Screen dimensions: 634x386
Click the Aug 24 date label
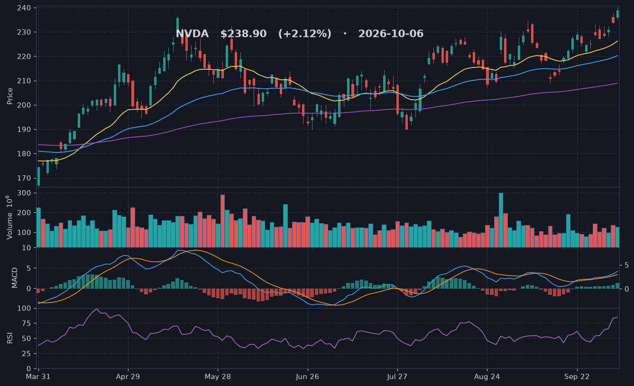487,376
